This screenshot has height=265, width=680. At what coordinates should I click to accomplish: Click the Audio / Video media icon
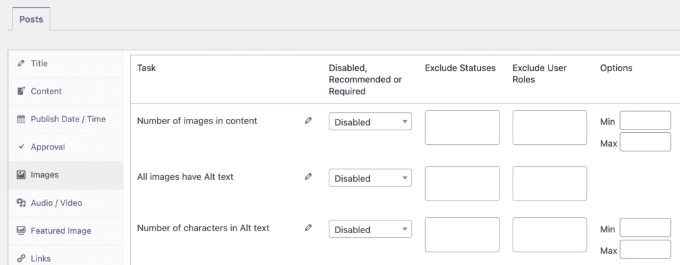pos(21,203)
